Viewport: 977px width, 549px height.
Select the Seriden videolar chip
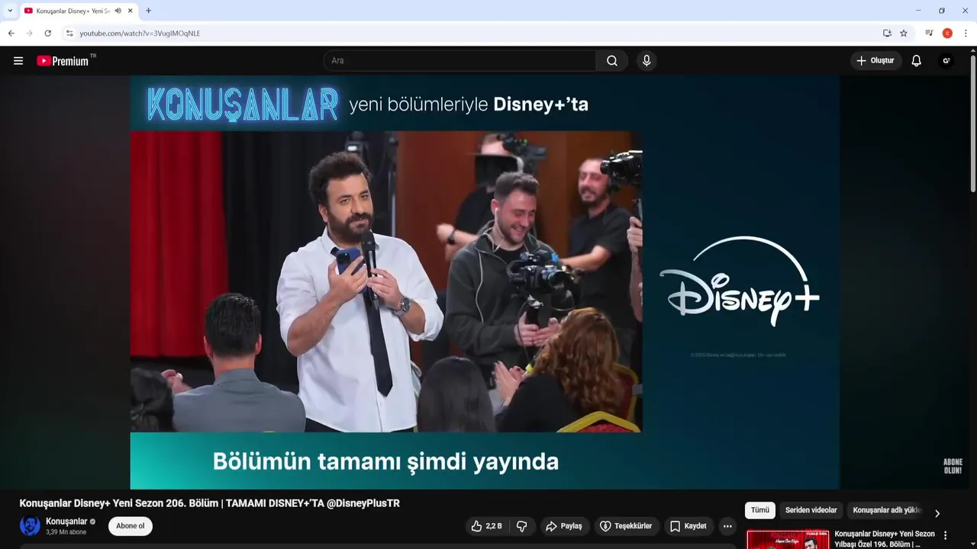[811, 510]
